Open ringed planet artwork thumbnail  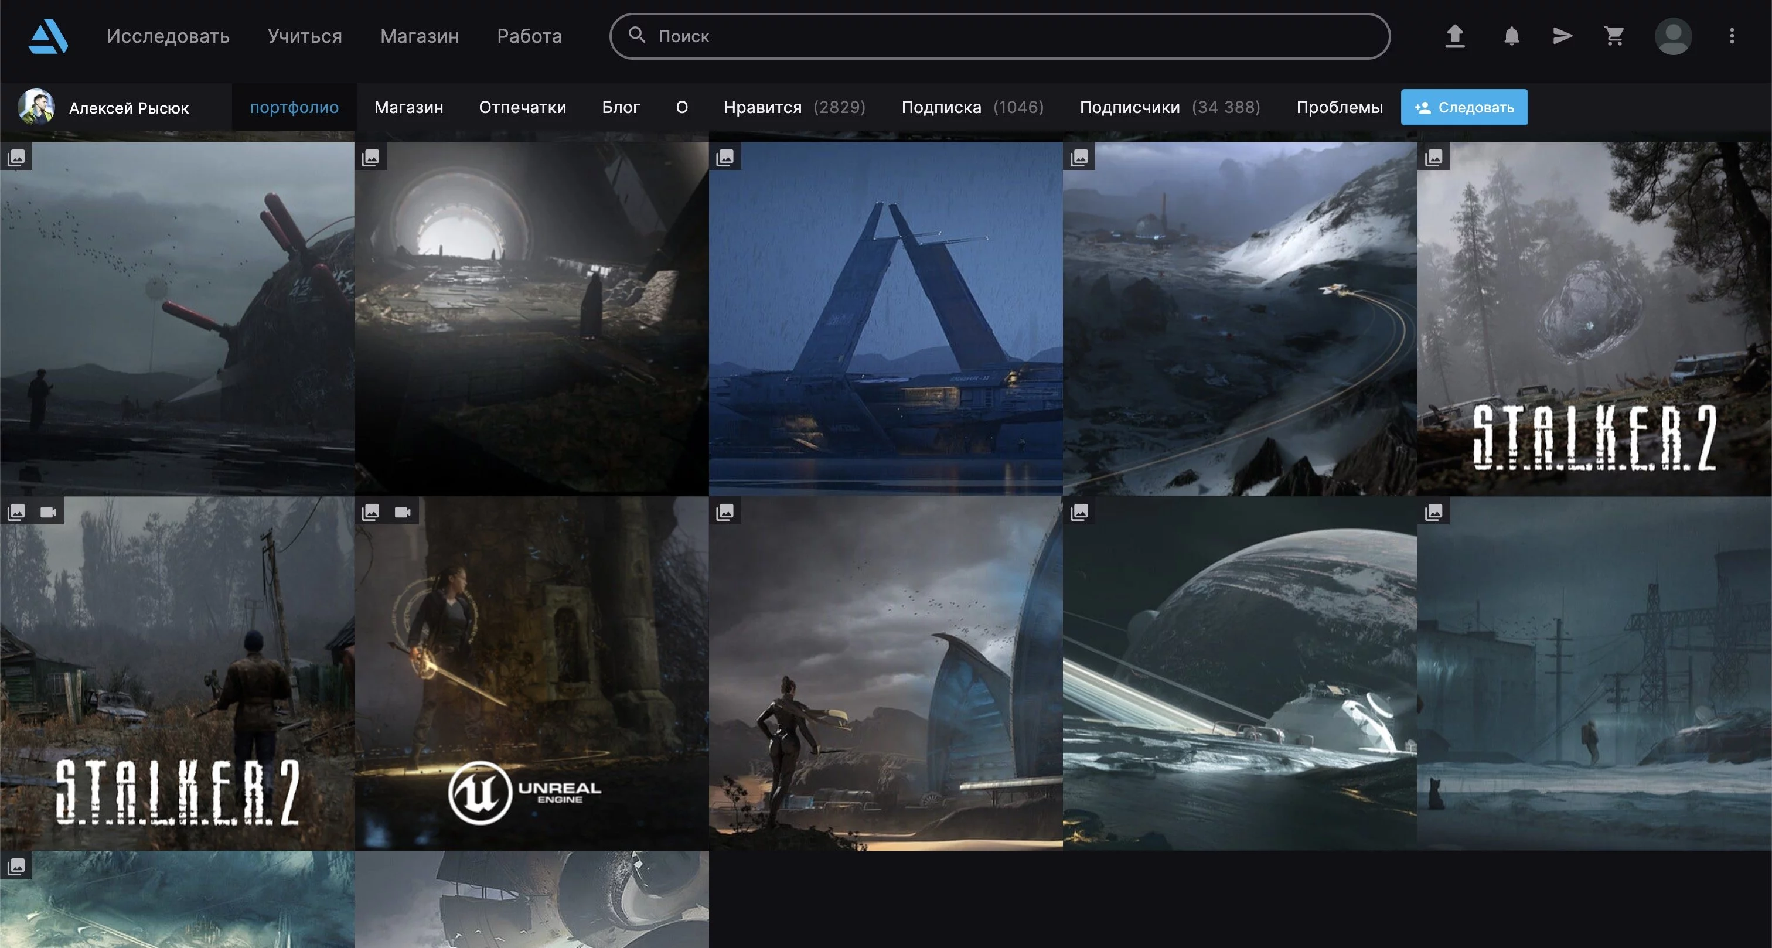pos(1241,673)
